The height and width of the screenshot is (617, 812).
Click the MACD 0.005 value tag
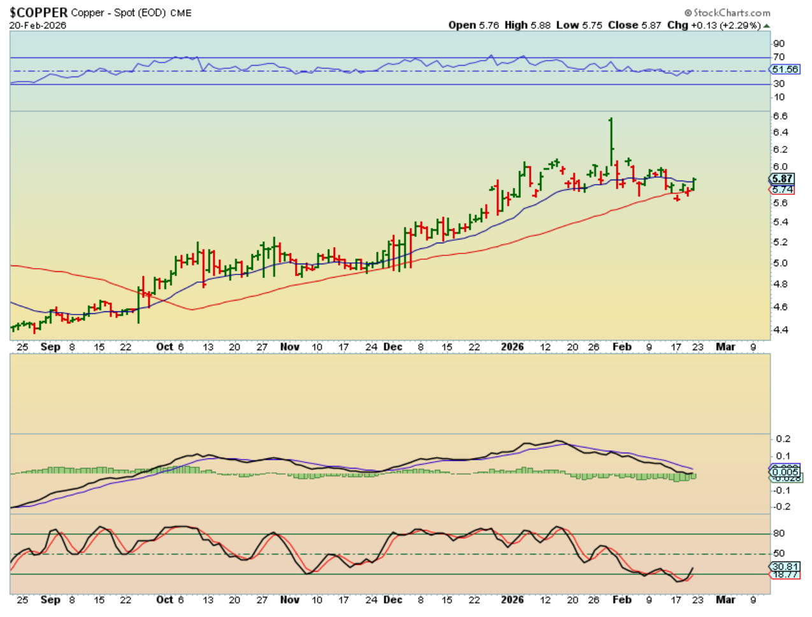point(784,472)
